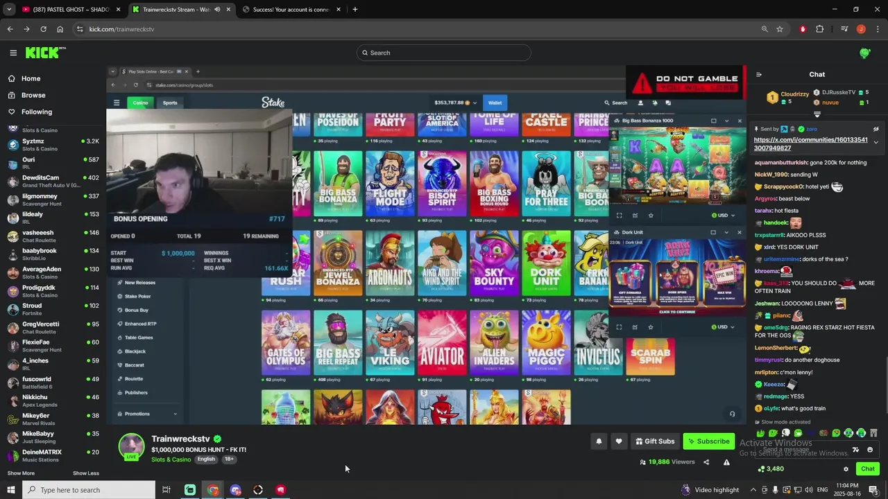
Task: View the channel points balance 3,480
Action: [x=771, y=469]
